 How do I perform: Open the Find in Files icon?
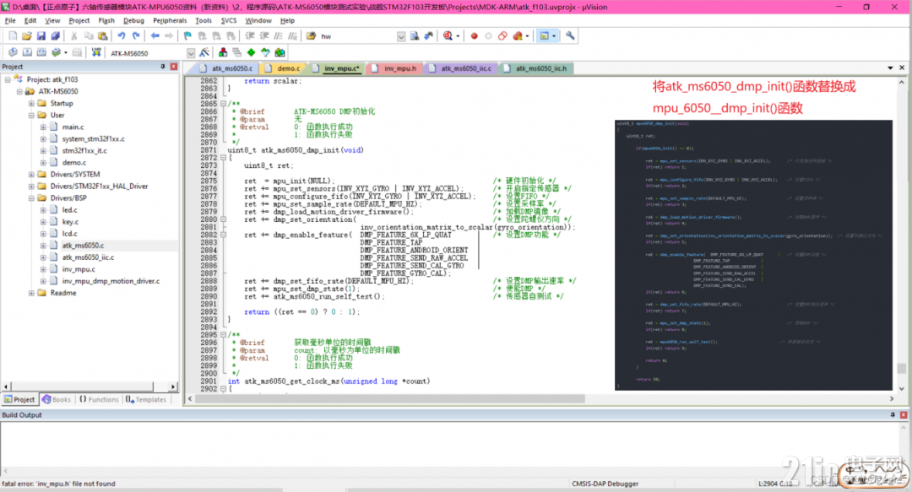[311, 36]
